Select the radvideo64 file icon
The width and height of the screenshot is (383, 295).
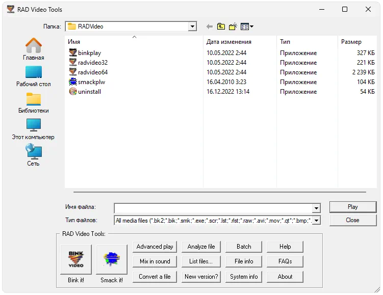click(73, 72)
